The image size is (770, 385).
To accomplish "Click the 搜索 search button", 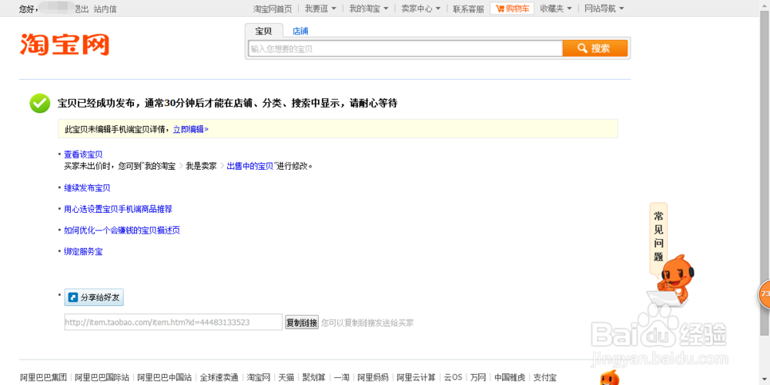I will [x=594, y=48].
